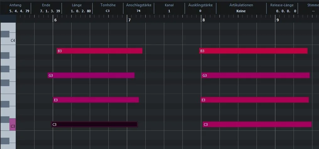Click the Artikulationen label
This screenshot has width=319, height=149.
[x=241, y=5]
